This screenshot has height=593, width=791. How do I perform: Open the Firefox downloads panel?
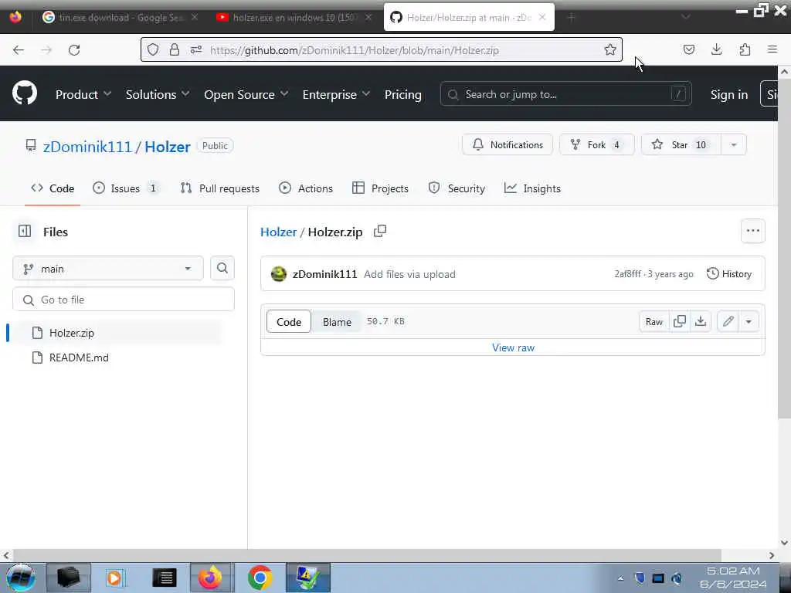pos(716,49)
